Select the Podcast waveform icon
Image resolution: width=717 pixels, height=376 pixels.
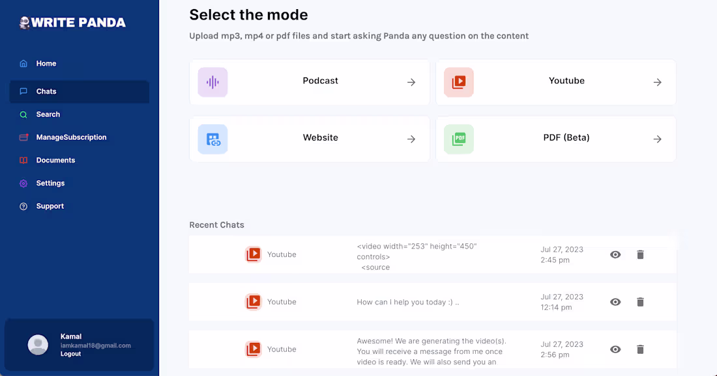tap(212, 81)
